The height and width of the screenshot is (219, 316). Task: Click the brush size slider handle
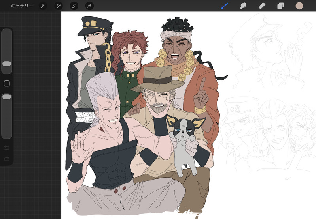(7, 64)
